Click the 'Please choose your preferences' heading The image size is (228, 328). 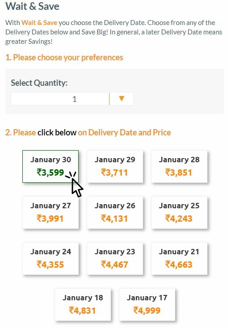tap(64, 58)
